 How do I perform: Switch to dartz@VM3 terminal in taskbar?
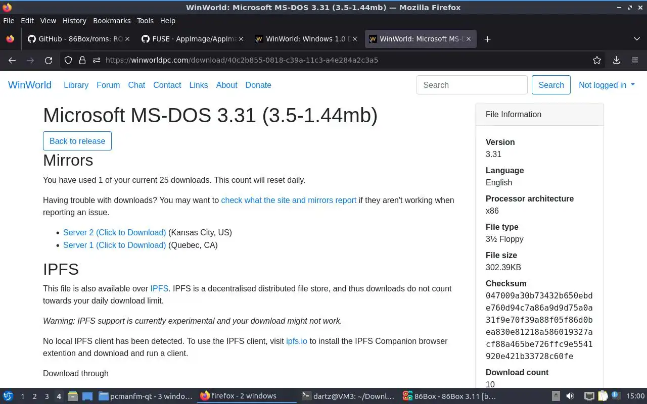348,396
